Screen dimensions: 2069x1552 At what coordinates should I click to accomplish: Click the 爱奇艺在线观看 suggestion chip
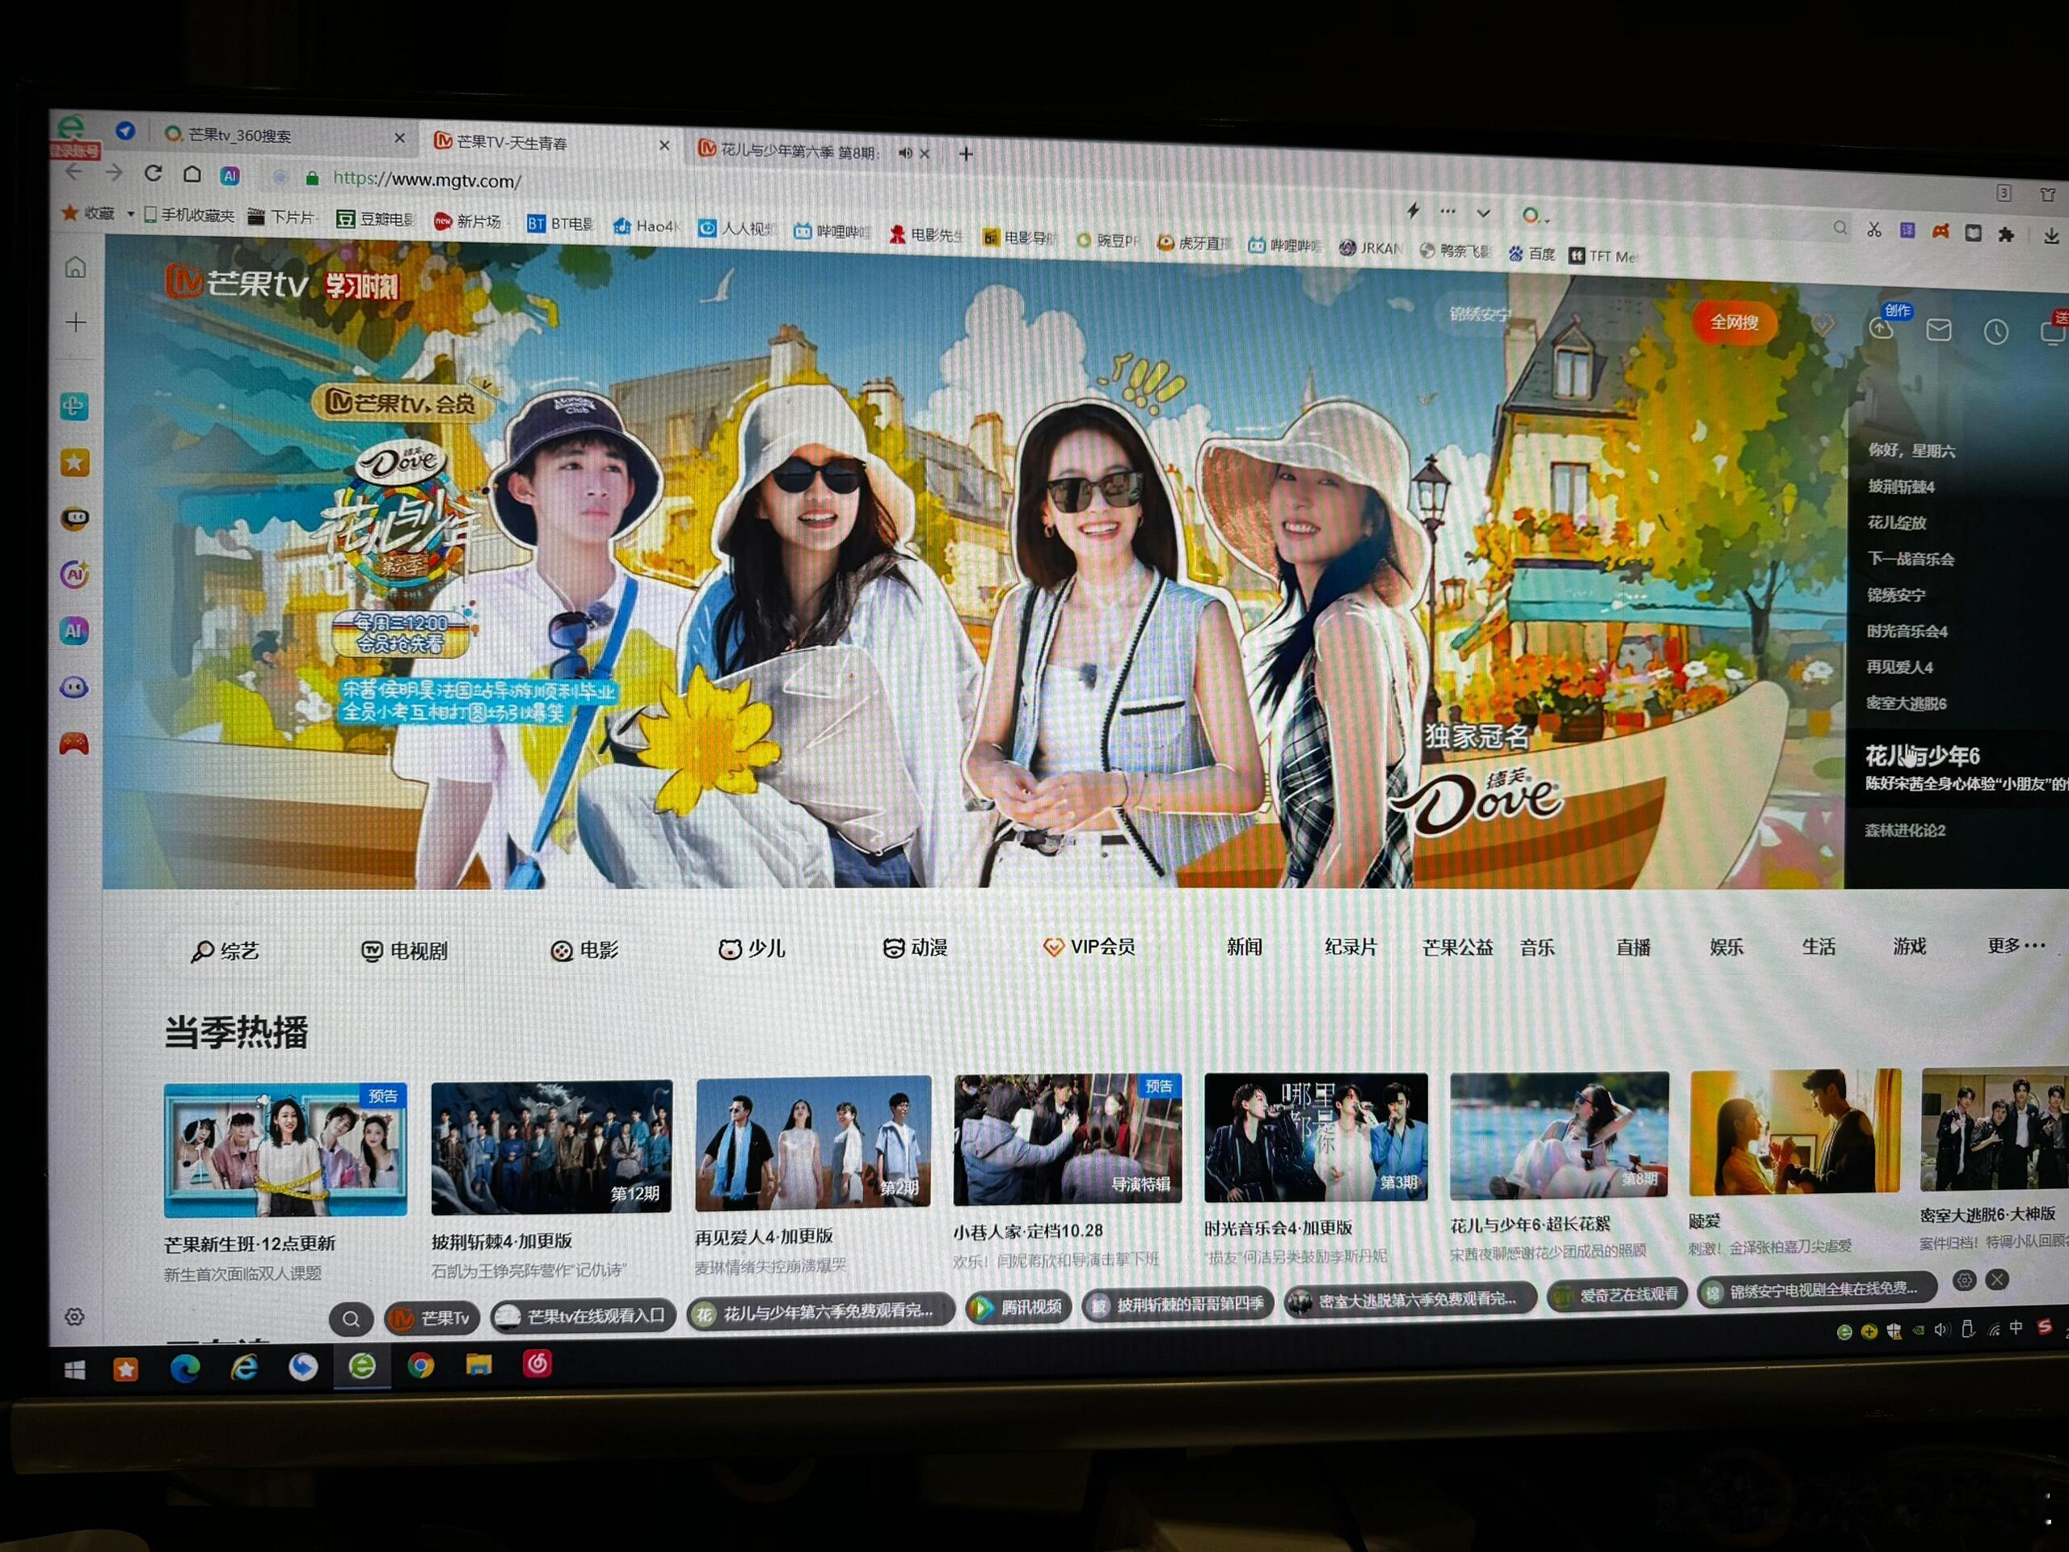click(1616, 1296)
